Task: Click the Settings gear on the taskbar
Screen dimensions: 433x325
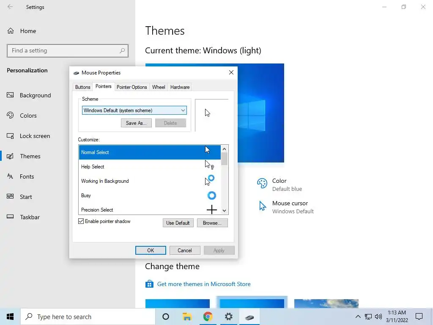Action: click(x=229, y=317)
